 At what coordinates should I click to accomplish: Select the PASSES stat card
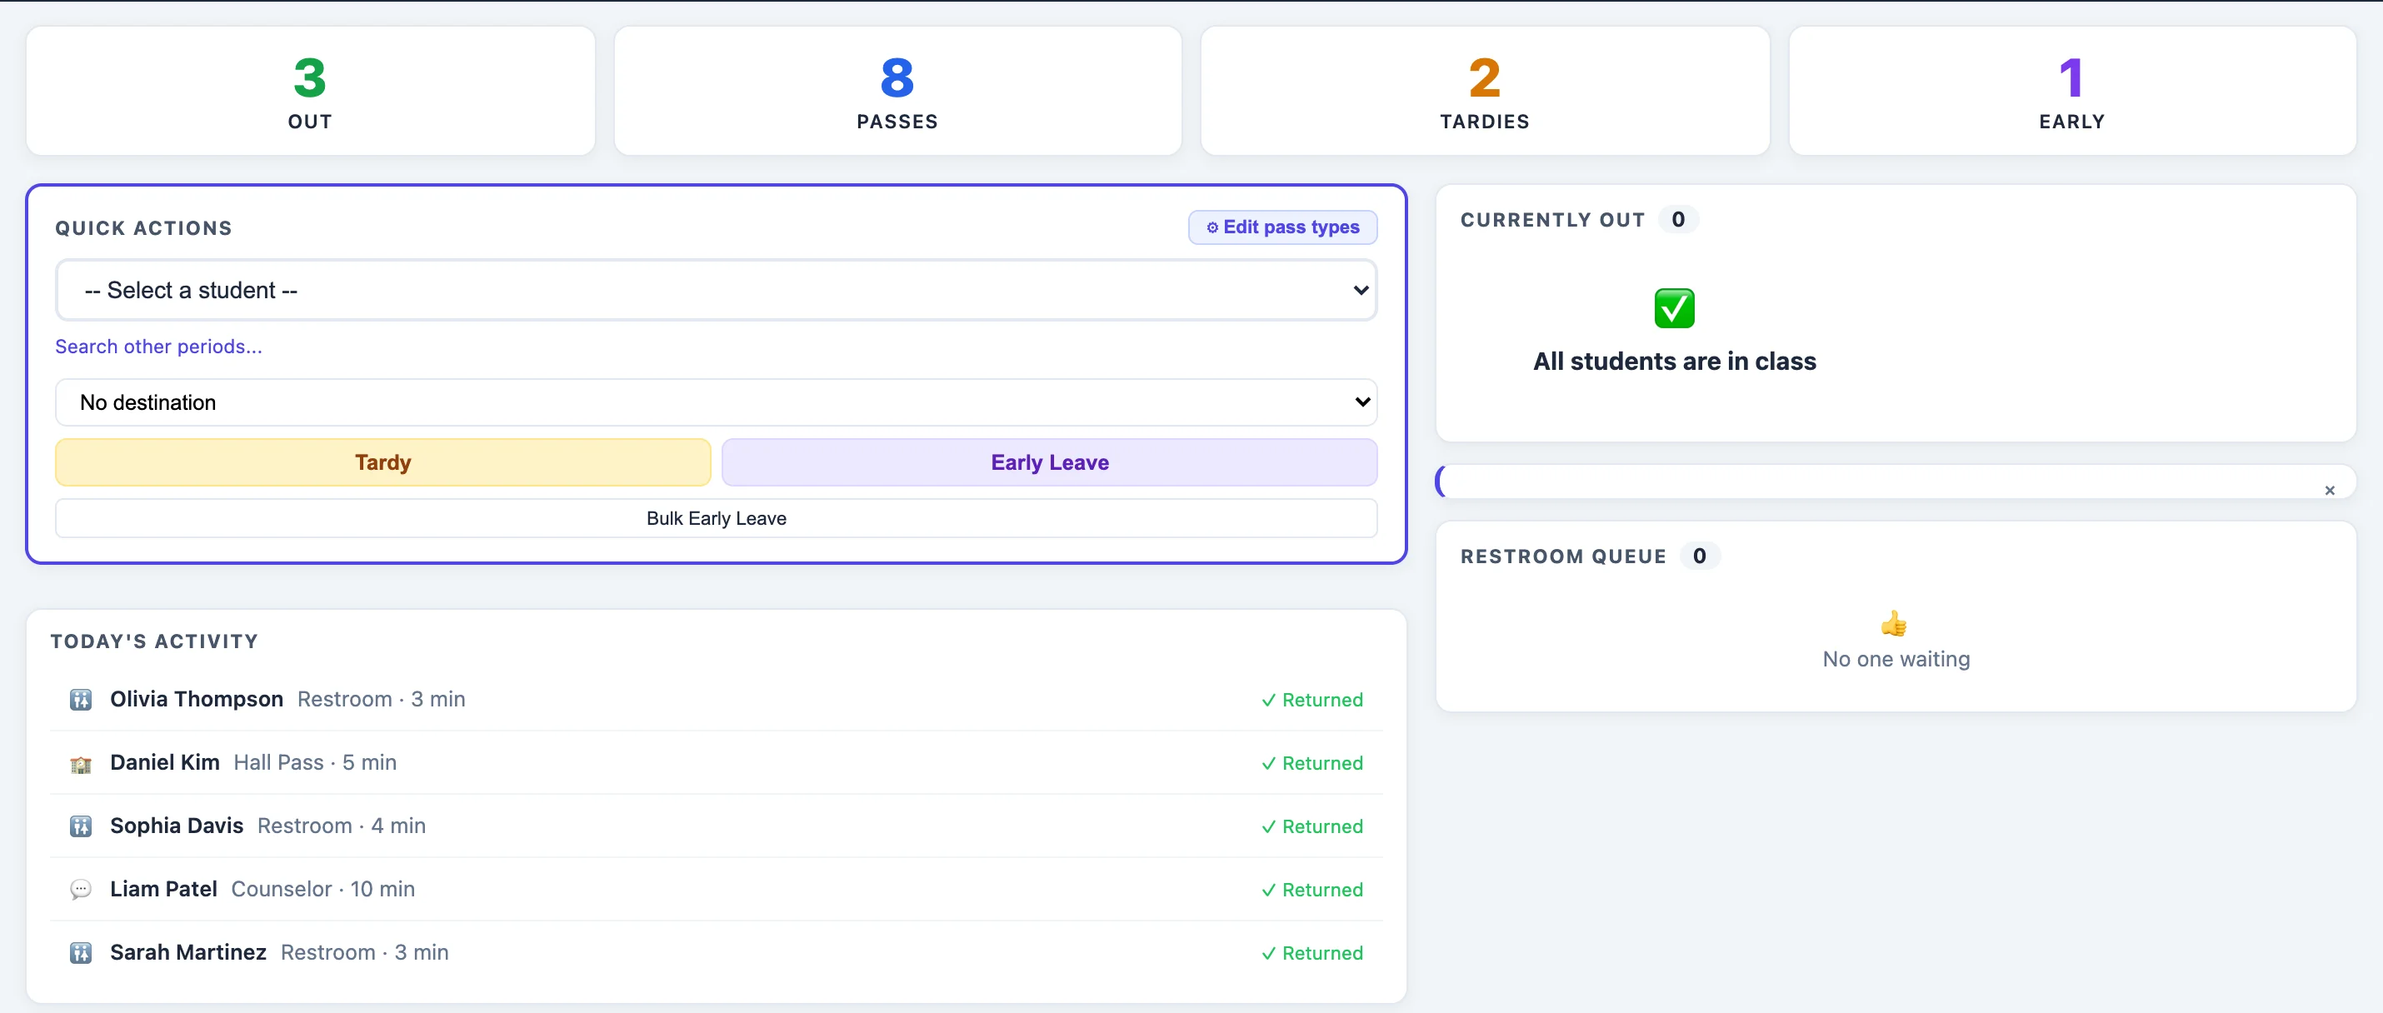click(x=897, y=91)
